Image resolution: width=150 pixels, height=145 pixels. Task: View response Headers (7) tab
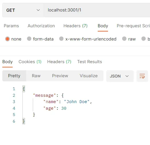59,62
